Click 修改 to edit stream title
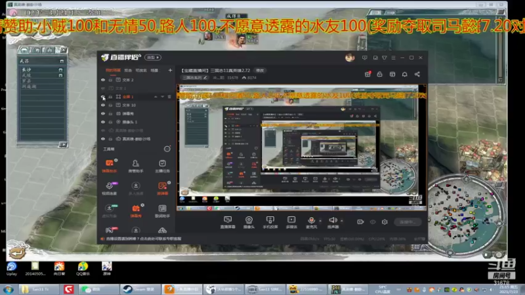 (260, 71)
